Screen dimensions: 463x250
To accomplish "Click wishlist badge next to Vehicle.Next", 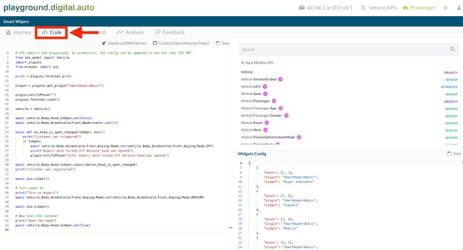I will point(266,130).
